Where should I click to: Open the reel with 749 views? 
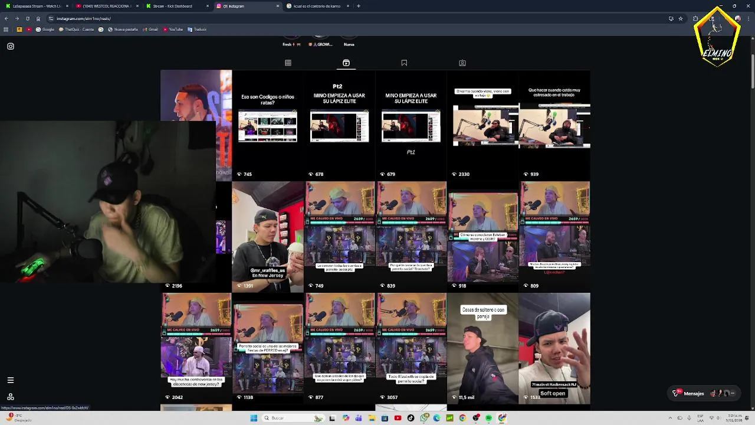click(x=339, y=236)
